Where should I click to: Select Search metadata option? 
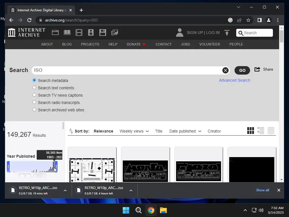pos(34,80)
